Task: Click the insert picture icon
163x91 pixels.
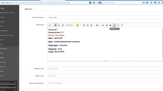Action: (107, 25)
